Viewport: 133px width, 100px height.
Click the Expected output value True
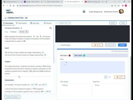[97, 85]
